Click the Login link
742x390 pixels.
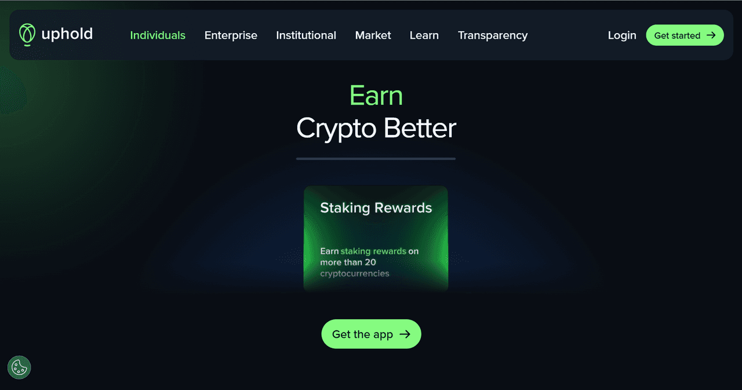(x=622, y=35)
